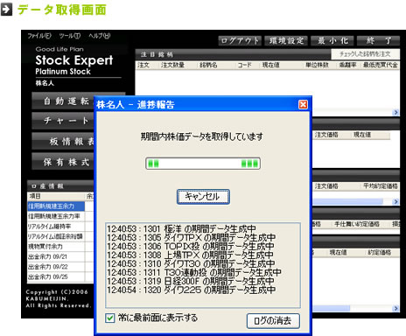Select log line 1311 T30連動投
This screenshot has height=336, width=406.
coord(194,273)
